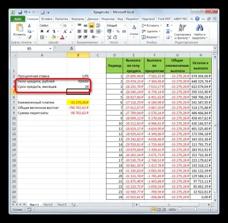Decrease the font size
The width and height of the screenshot is (228, 223).
click(x=71, y=31)
